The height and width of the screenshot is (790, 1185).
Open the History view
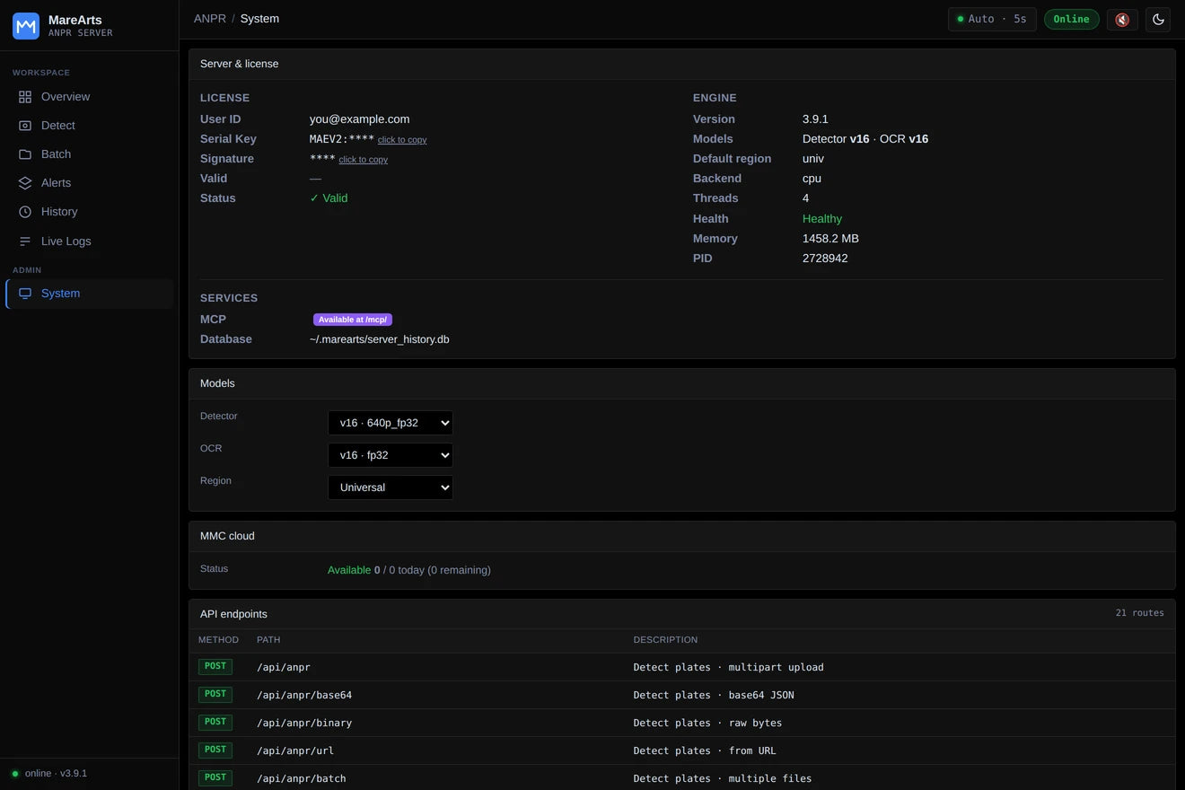pos(89,212)
